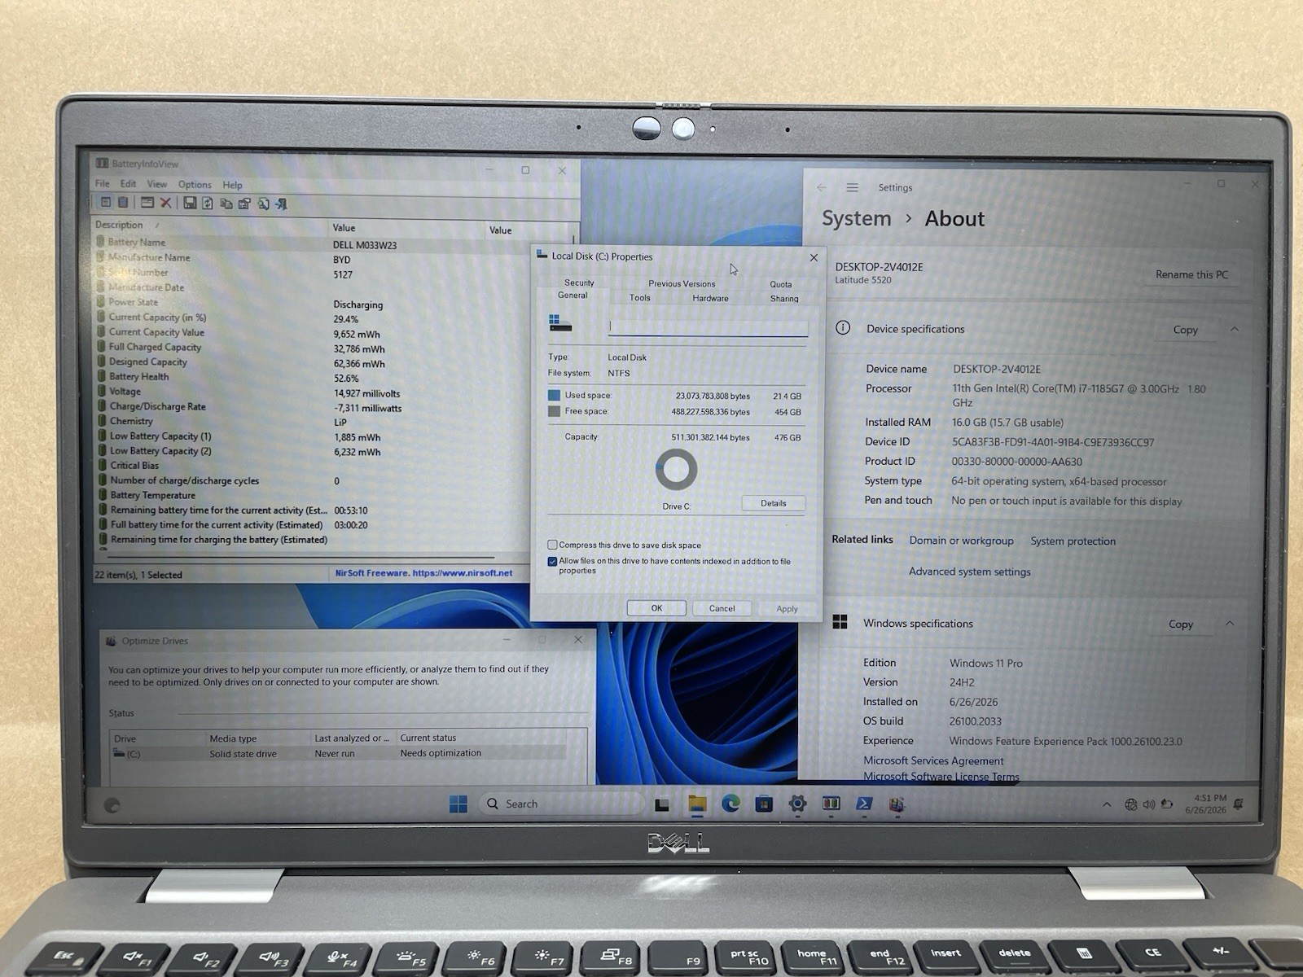1303x977 pixels.
Task: Click the System breadcrumb in Settings
Action: (x=856, y=218)
